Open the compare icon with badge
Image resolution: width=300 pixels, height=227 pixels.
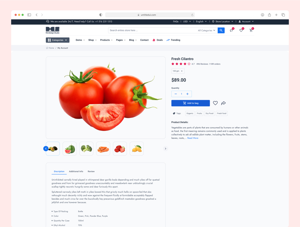(232, 30)
